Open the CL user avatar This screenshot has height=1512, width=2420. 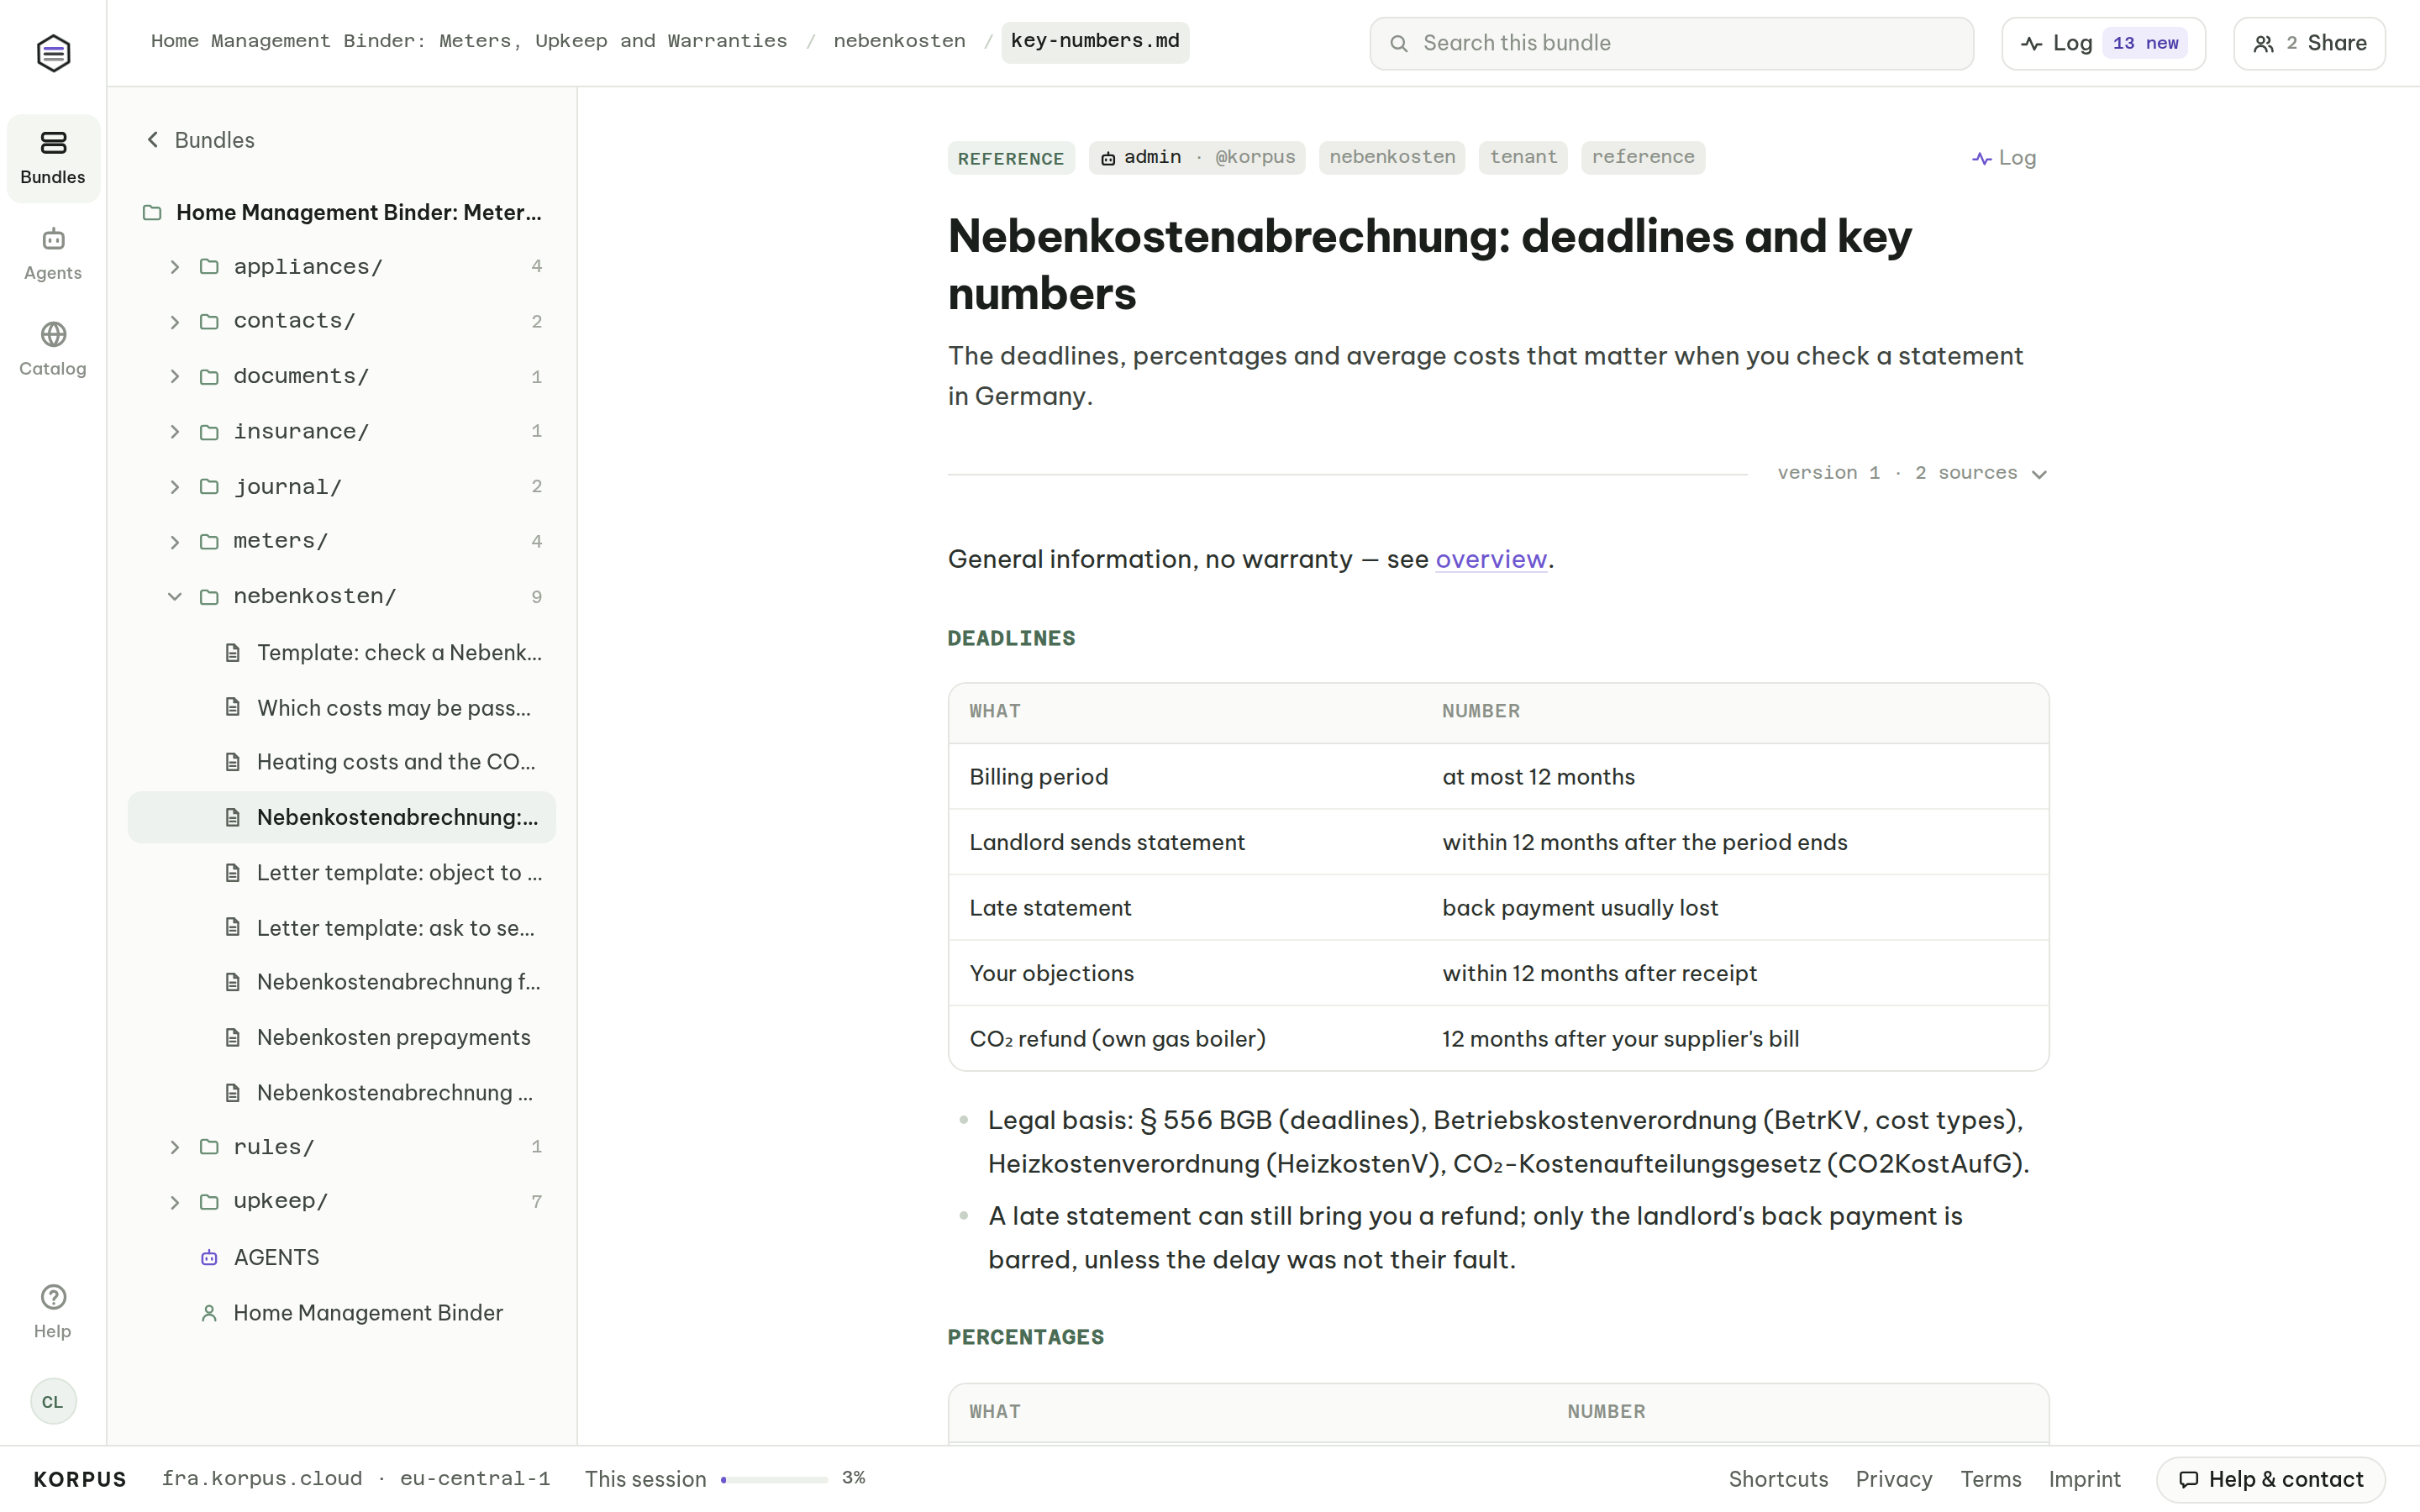click(53, 1401)
